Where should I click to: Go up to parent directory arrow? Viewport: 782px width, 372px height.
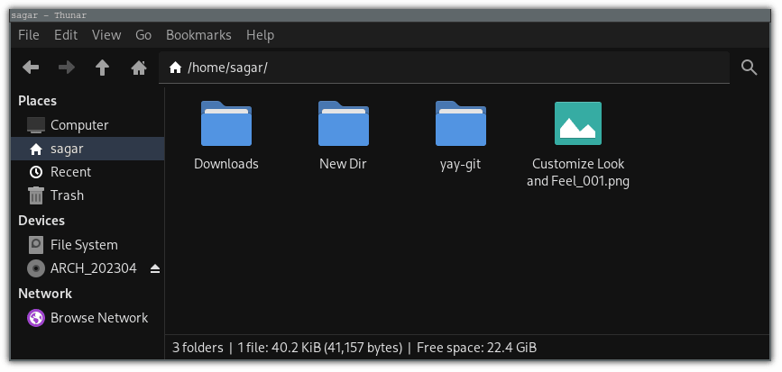[x=102, y=68]
